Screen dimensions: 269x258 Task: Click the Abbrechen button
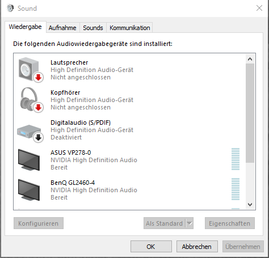click(197, 247)
